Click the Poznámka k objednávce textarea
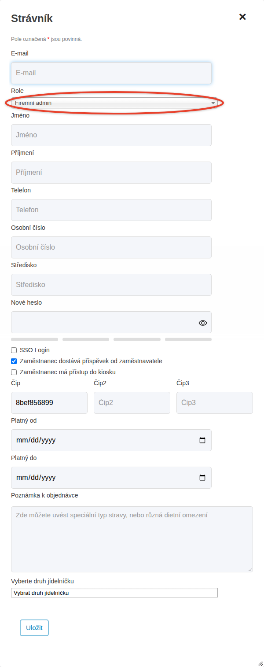The image size is (264, 667). pos(132,539)
